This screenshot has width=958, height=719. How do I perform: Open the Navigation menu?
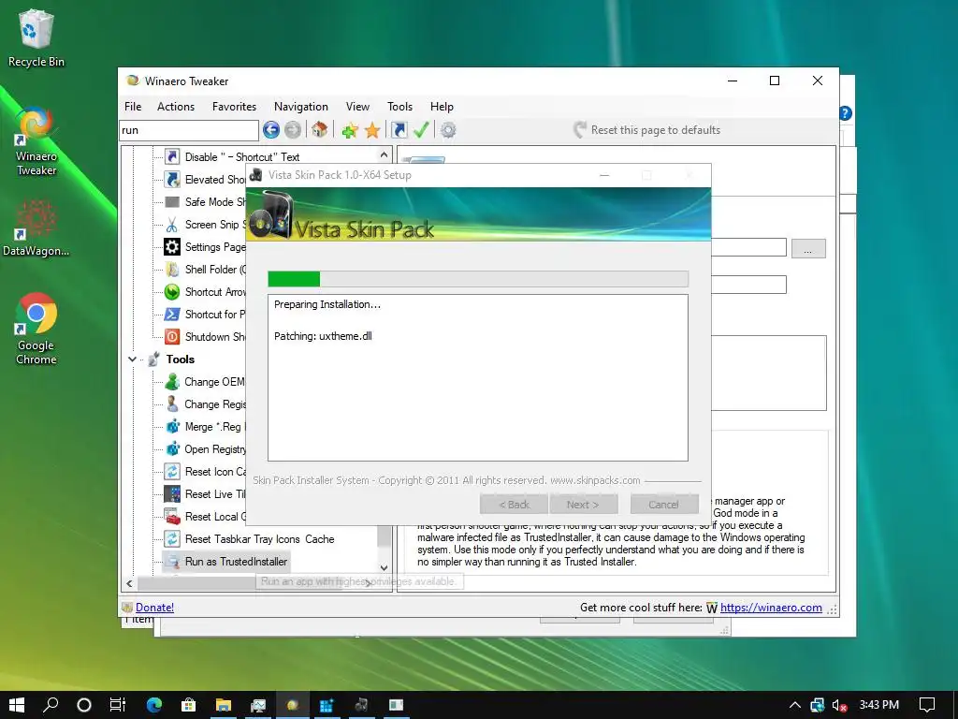tap(300, 107)
